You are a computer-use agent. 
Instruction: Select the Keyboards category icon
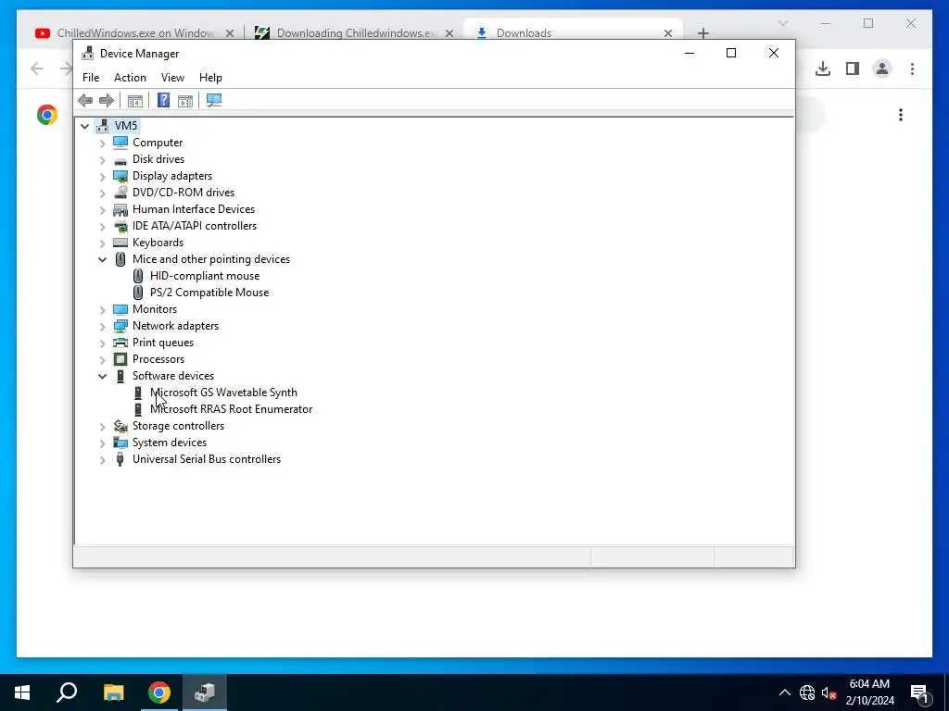(120, 243)
